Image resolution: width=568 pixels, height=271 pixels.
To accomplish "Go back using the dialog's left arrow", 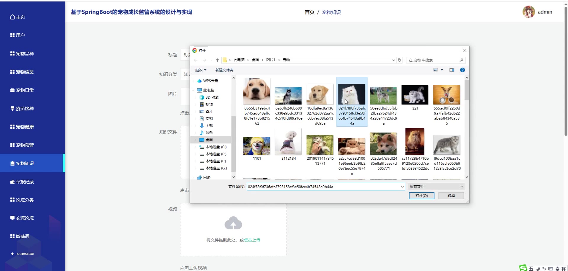I will click(196, 60).
